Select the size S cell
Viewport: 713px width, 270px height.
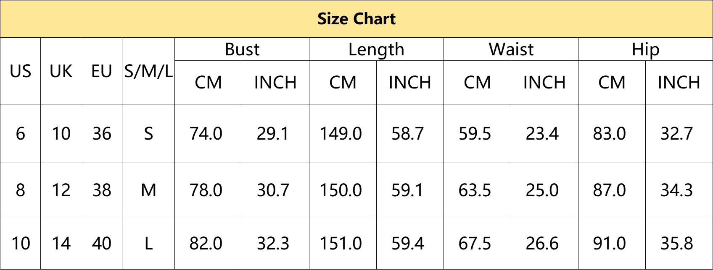point(148,134)
